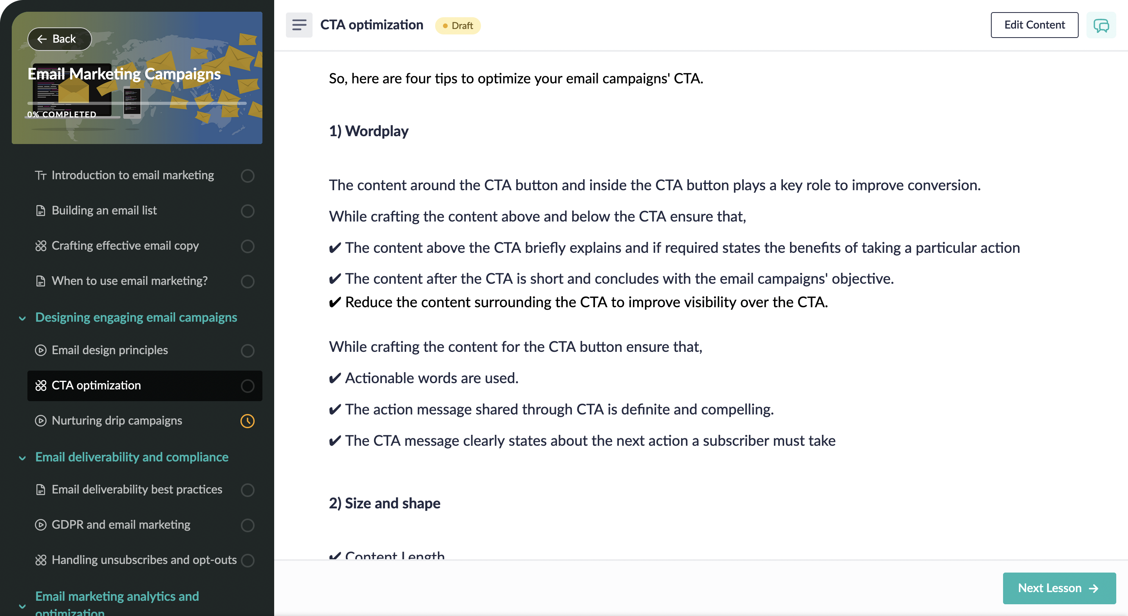Image resolution: width=1128 pixels, height=616 pixels.
Task: Click the course completion progress bar
Action: coord(137,104)
